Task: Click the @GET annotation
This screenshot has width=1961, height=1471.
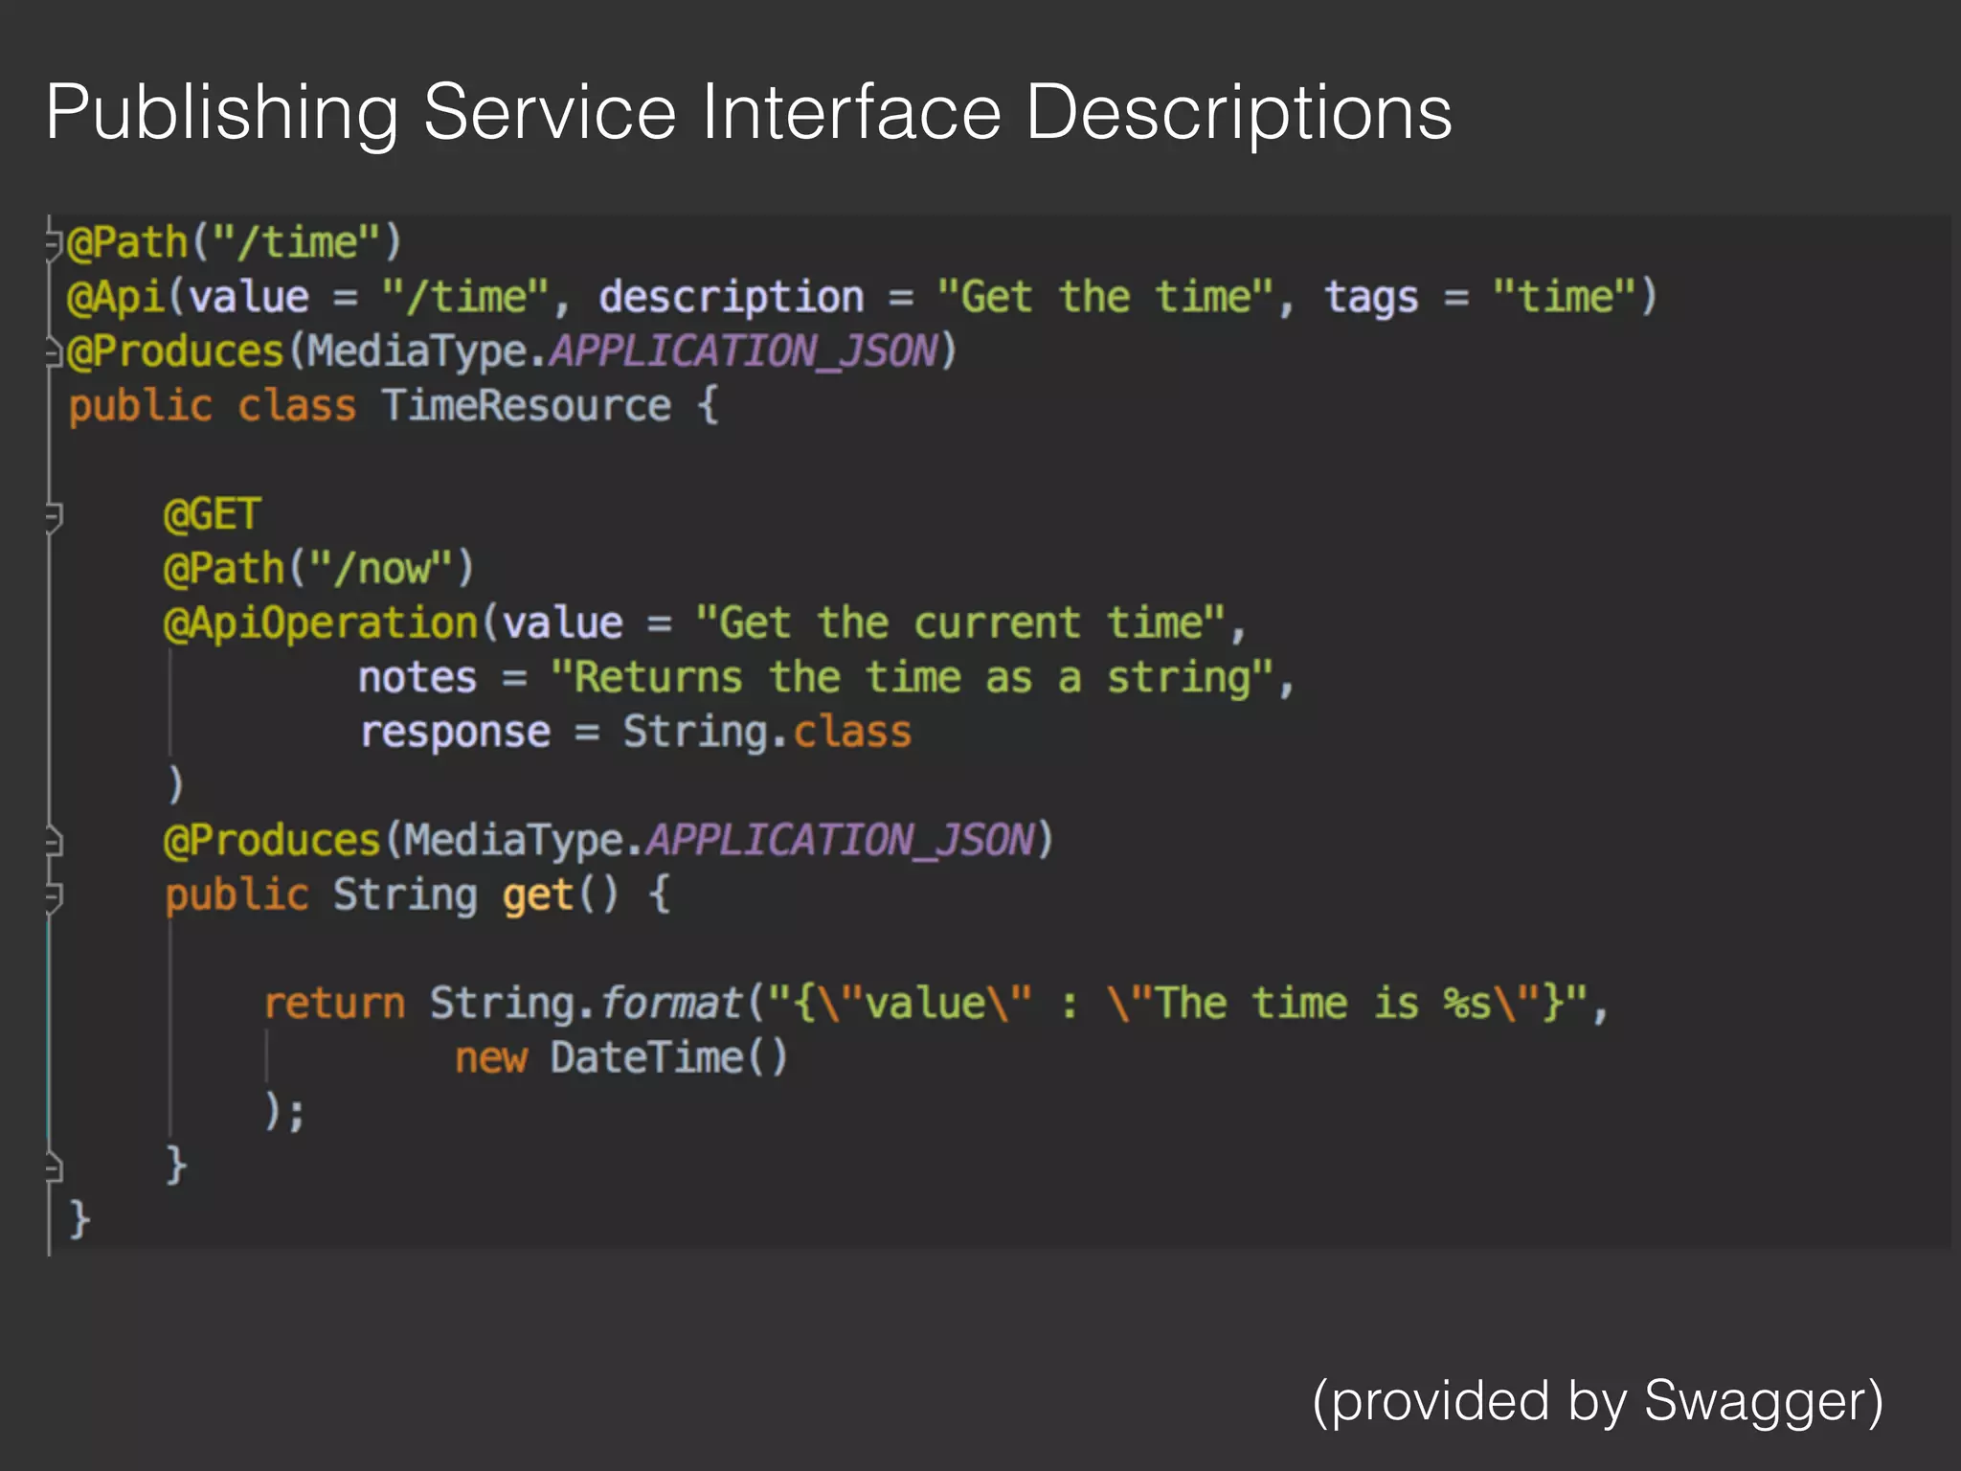Action: (x=213, y=514)
